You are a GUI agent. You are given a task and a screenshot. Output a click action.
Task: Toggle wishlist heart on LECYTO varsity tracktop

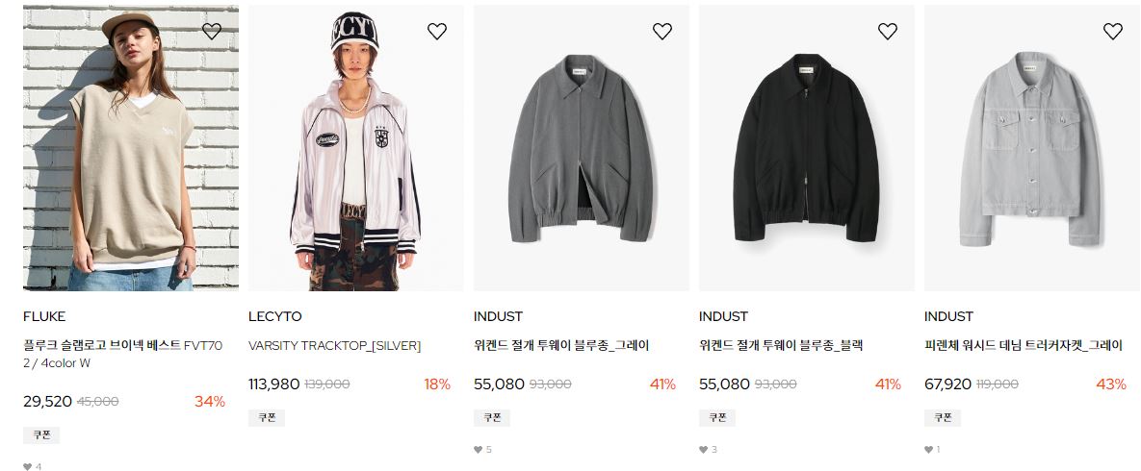[436, 32]
